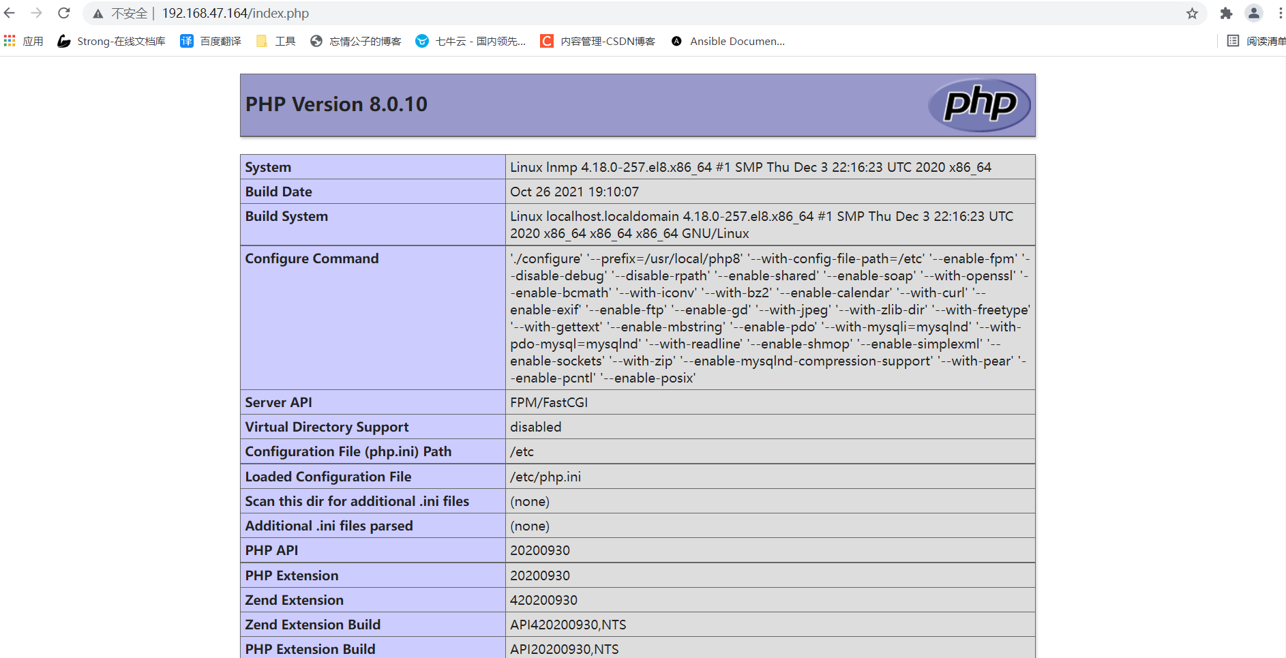Bookmark this page with the star icon
Screen dimensions: 1286x658
pos(1192,14)
